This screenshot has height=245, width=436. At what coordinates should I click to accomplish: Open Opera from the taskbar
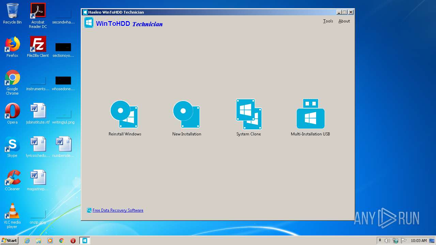point(73,241)
